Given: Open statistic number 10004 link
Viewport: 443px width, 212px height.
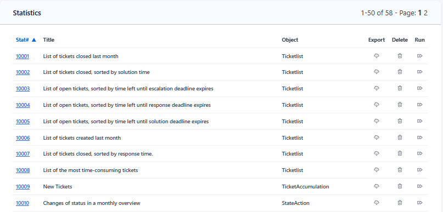Looking at the screenshot, I should 23,105.
